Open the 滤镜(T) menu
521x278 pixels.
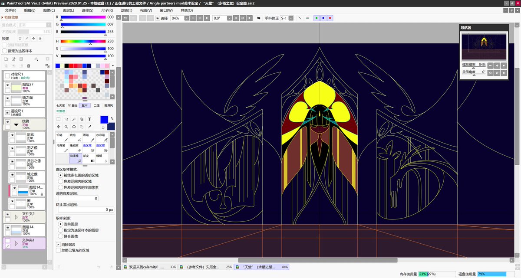tap(127, 10)
